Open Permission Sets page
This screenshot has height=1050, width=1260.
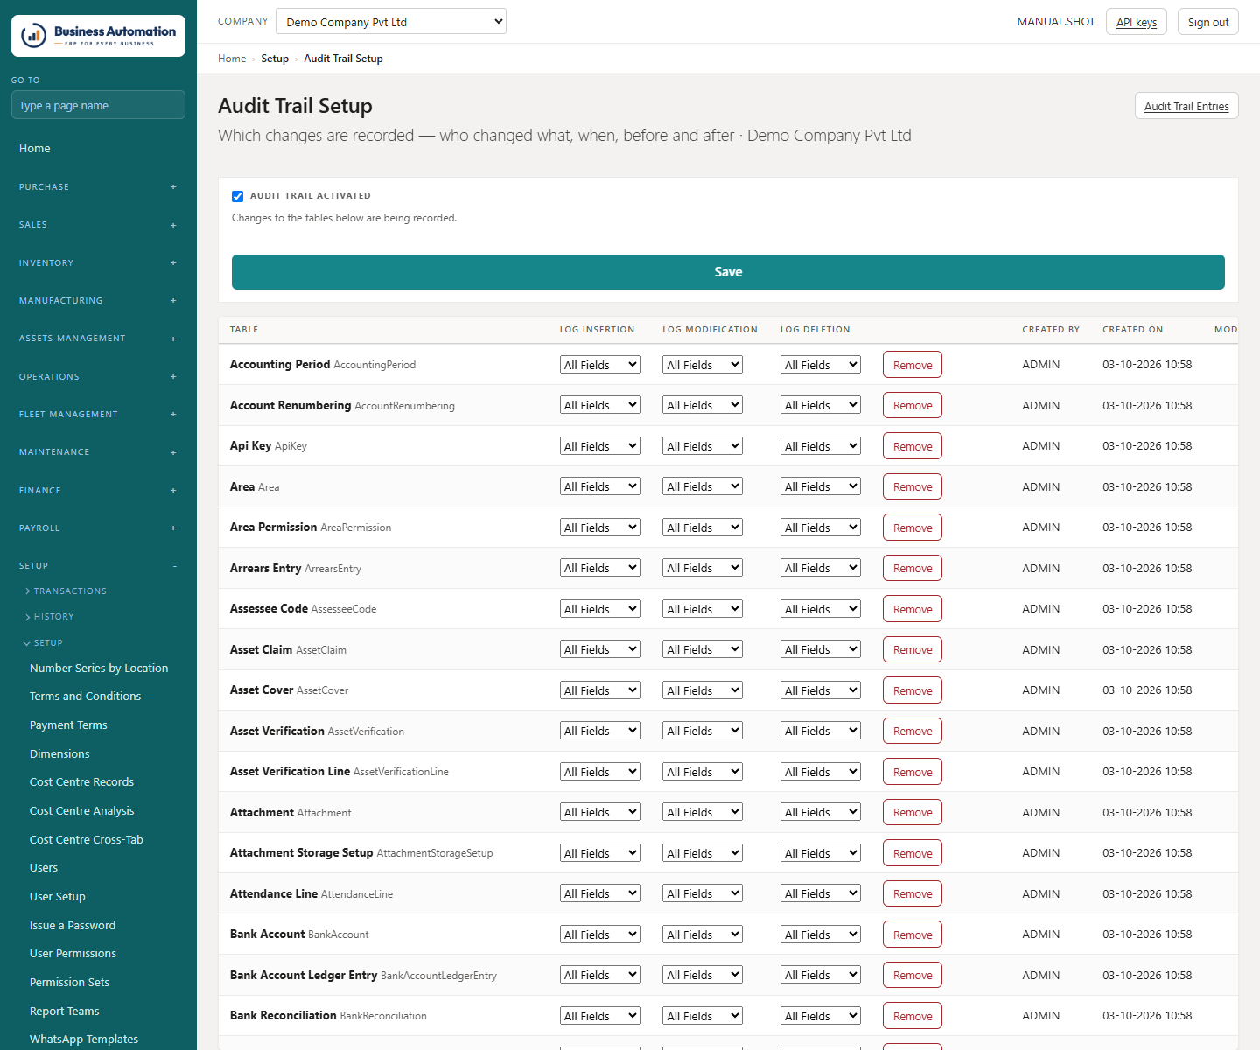(70, 983)
